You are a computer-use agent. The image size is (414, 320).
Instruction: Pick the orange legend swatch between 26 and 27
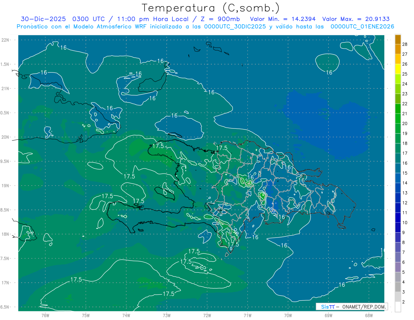398,59
